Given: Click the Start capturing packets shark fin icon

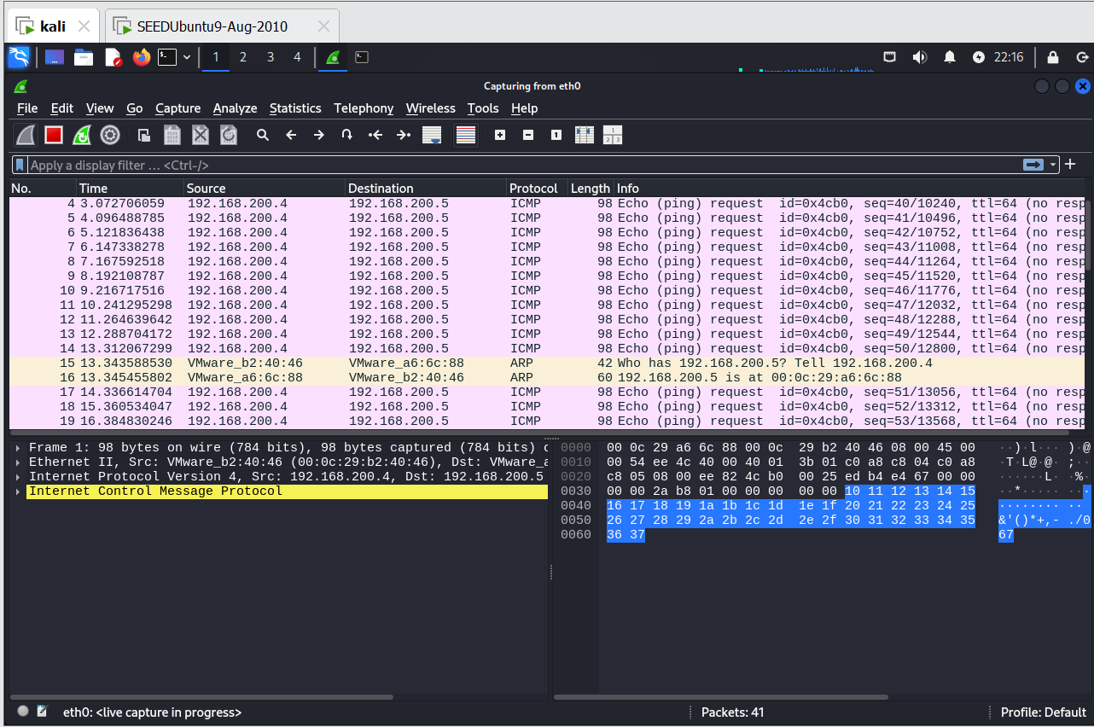Looking at the screenshot, I should [x=26, y=135].
